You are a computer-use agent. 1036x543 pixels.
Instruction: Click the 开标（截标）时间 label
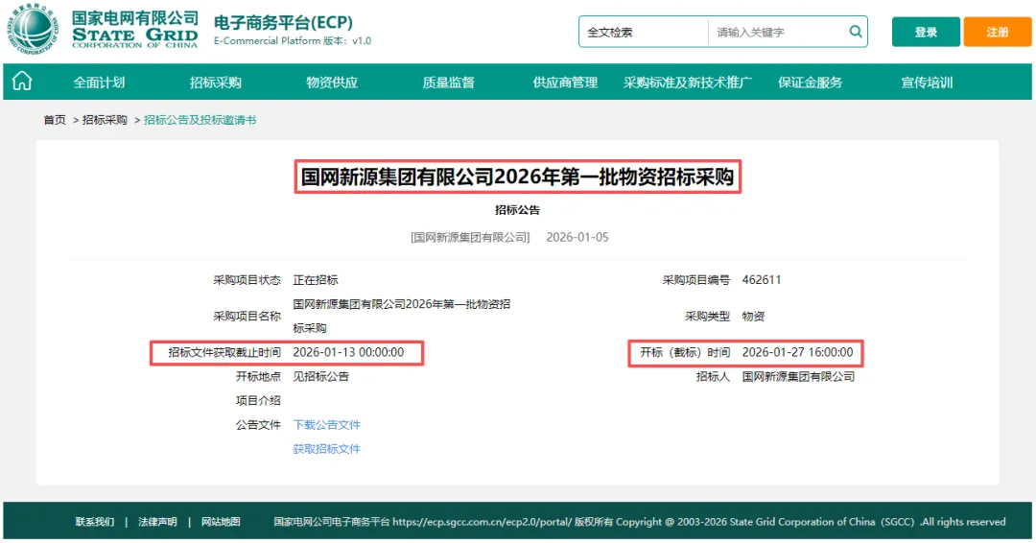click(685, 353)
